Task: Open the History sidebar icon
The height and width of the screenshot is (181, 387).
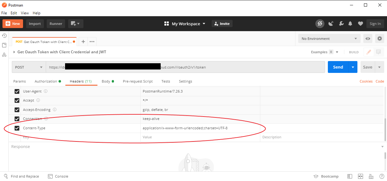Action: pos(4,36)
